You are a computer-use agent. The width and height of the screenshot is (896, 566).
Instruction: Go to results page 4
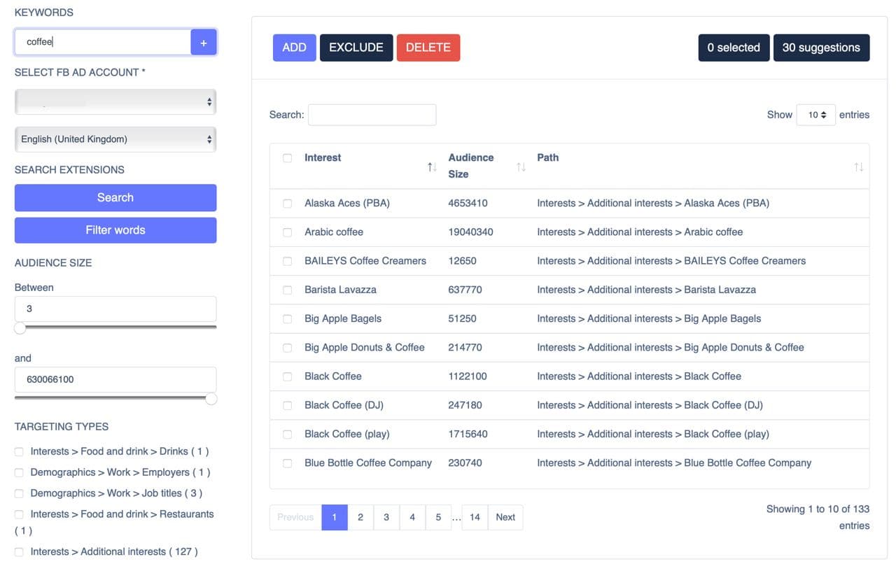click(x=412, y=517)
